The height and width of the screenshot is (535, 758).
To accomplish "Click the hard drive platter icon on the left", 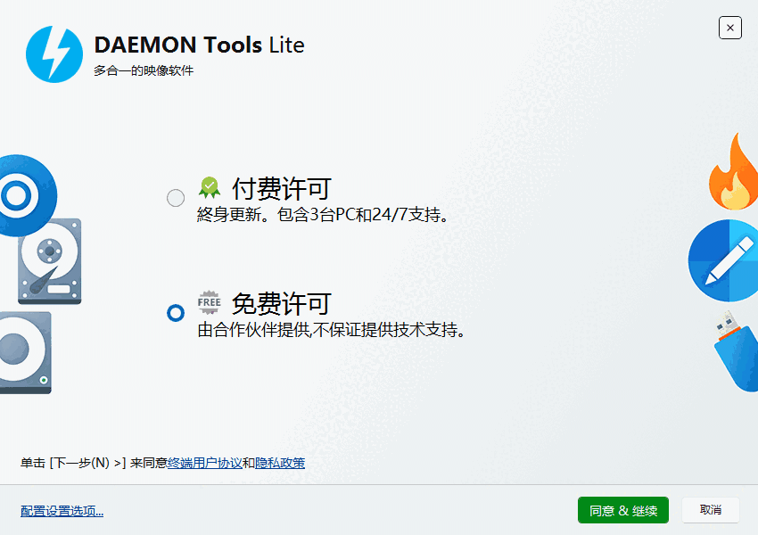I will 49,263.
